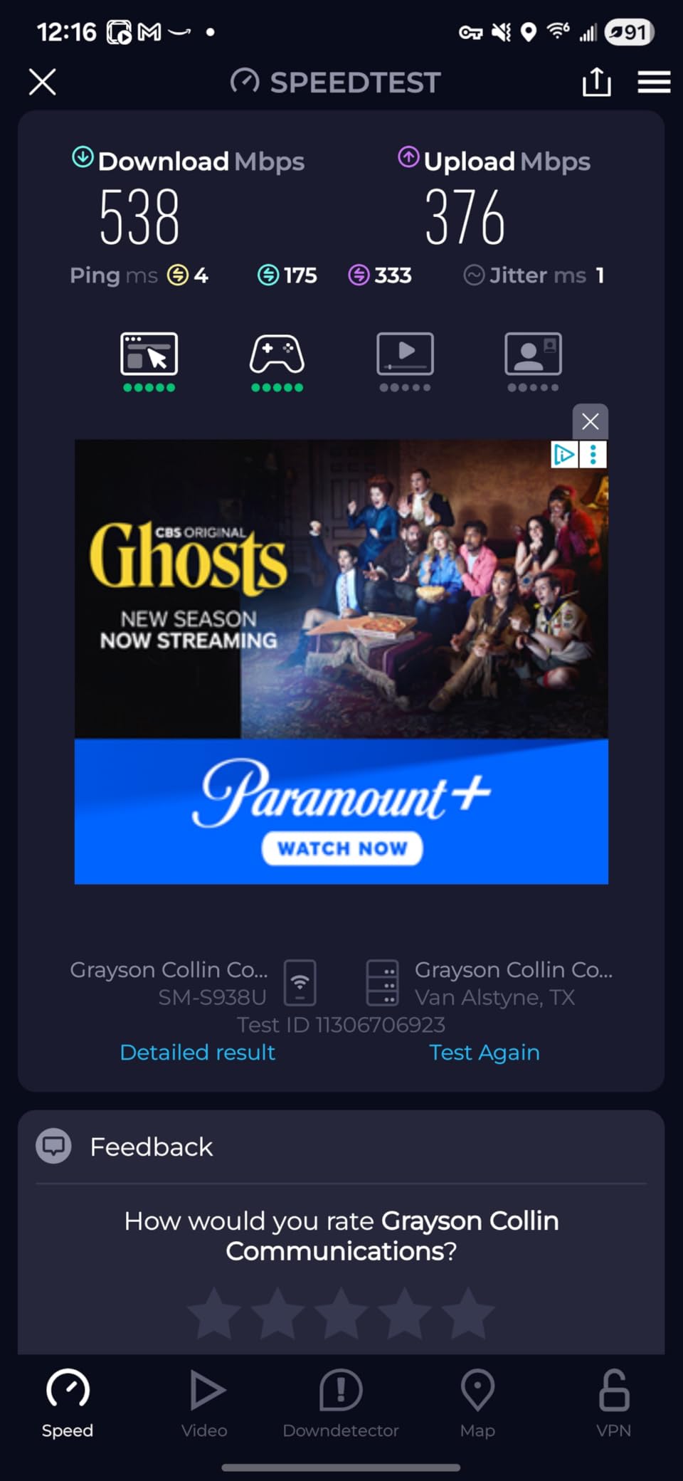Open the hamburger menu
Viewport: 683px width, 1481px height.
tap(654, 82)
